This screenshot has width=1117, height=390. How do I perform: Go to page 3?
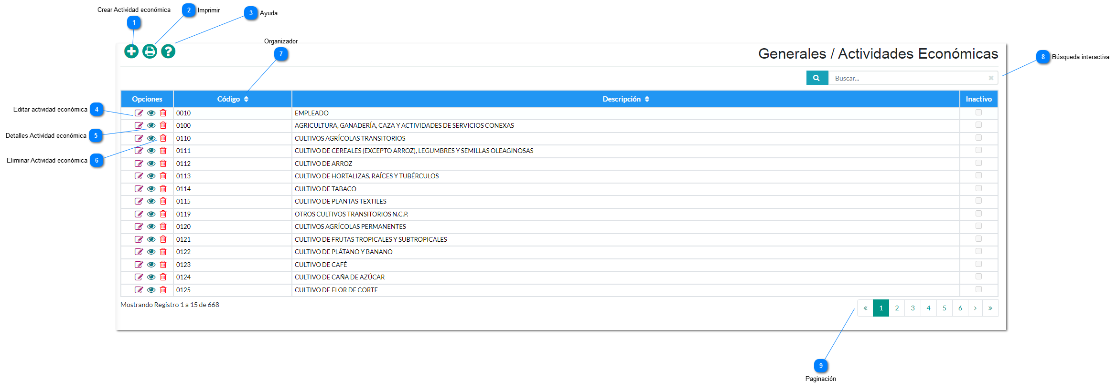click(x=913, y=308)
